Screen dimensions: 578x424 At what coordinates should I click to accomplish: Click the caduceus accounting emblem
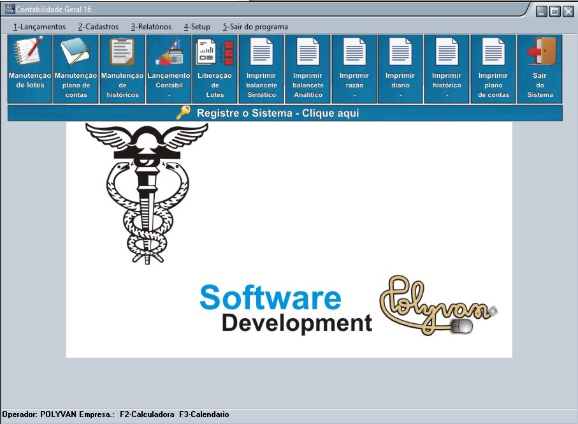click(x=147, y=194)
